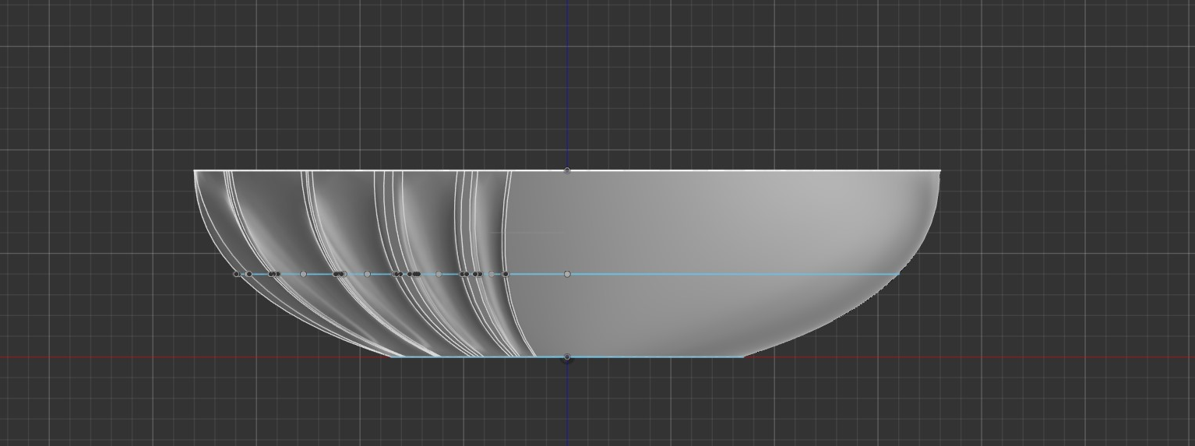Click the point at the bowl's base center
Screen dimensions: 1195x446
(x=567, y=357)
